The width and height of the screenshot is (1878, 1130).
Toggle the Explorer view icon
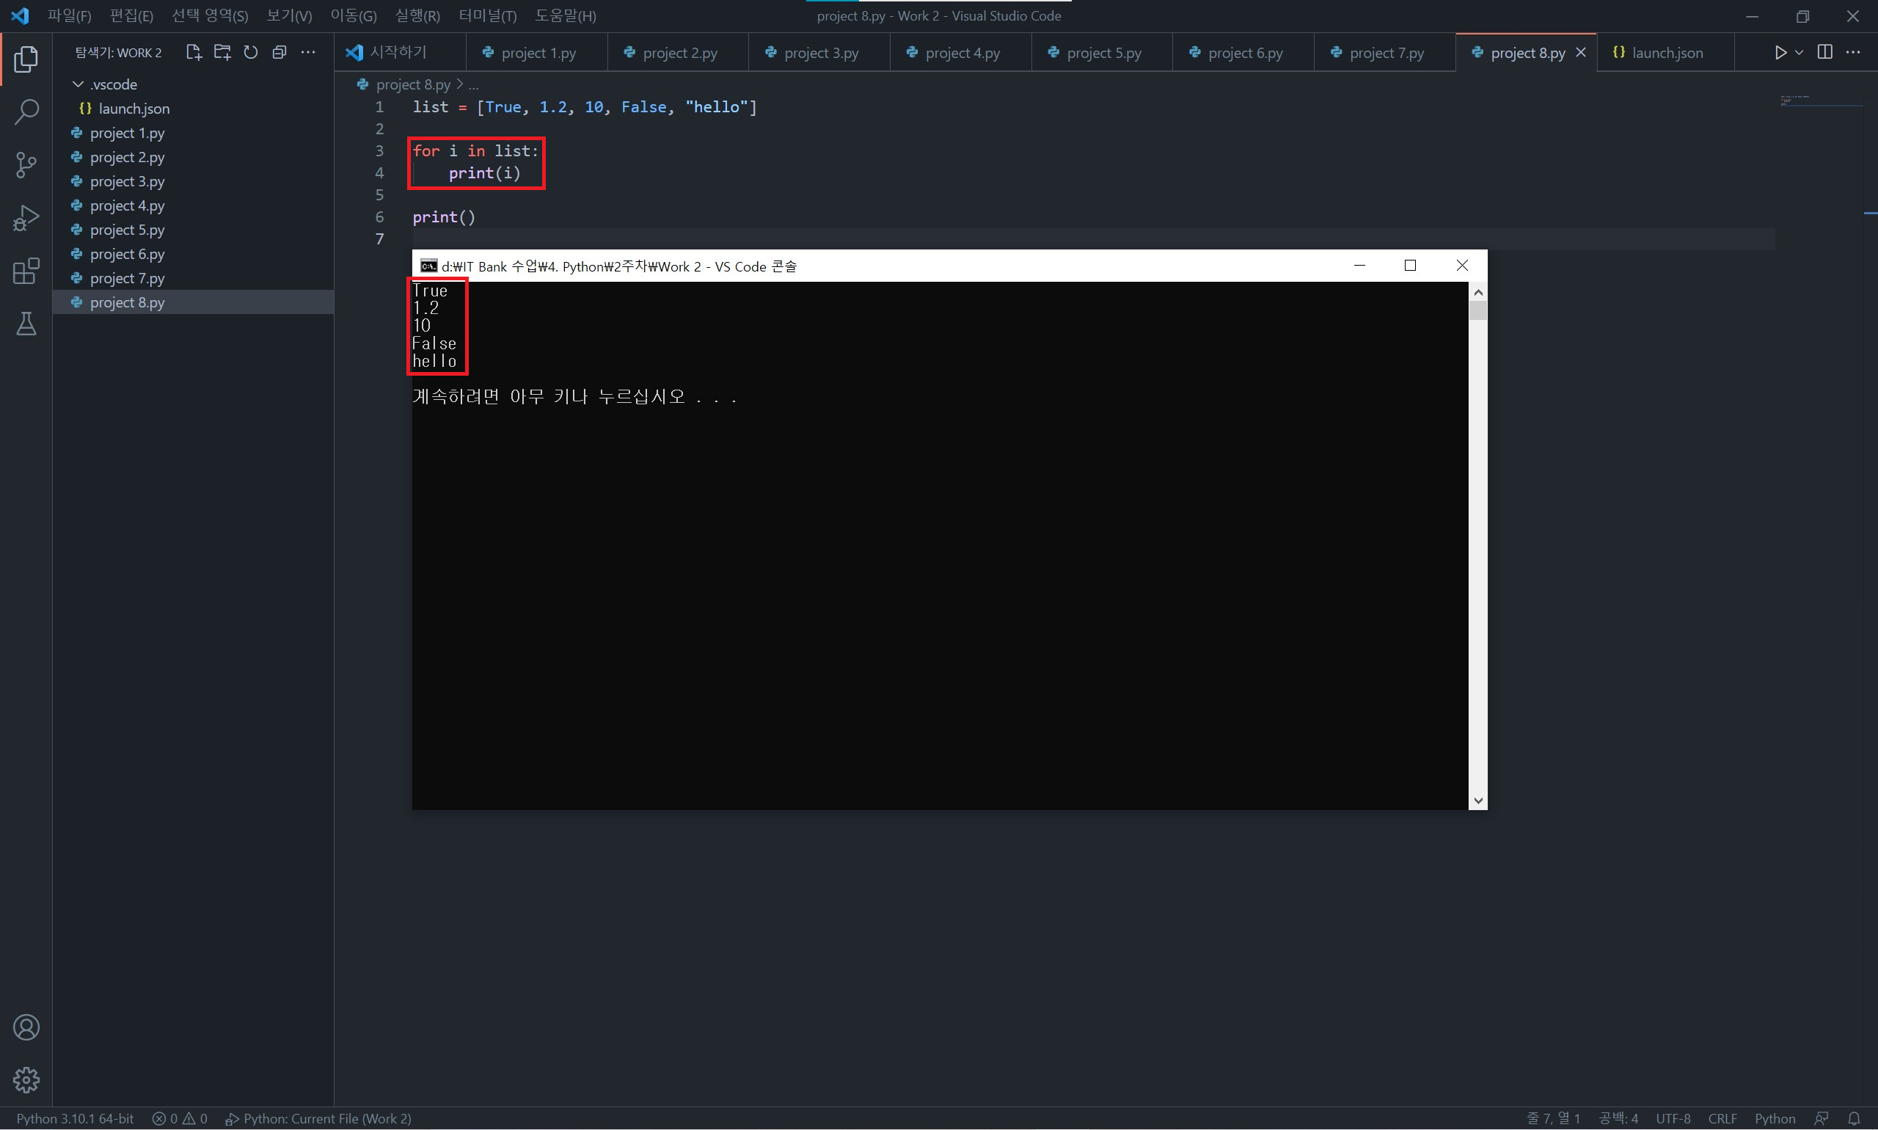26,59
